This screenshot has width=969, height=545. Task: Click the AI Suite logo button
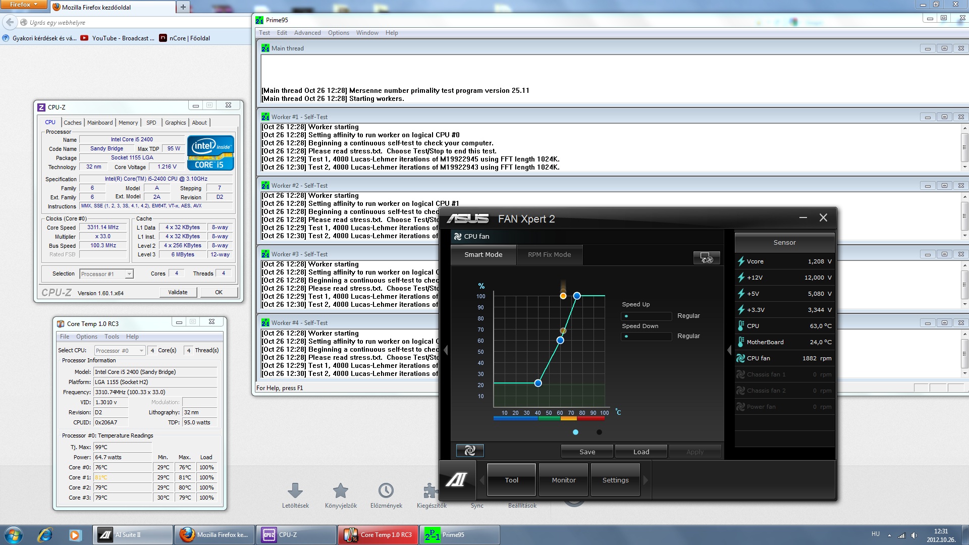click(456, 480)
